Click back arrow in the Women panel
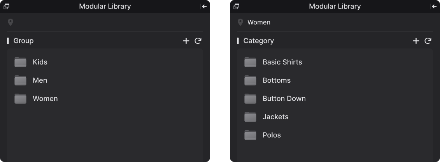This screenshot has height=162, width=440. tap(434, 6)
